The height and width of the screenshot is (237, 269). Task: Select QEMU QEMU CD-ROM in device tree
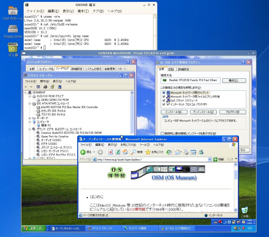click(x=55, y=100)
